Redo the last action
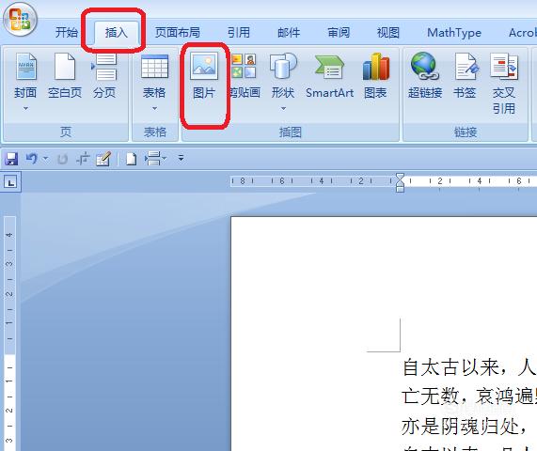The height and width of the screenshot is (451, 537). pos(62,159)
